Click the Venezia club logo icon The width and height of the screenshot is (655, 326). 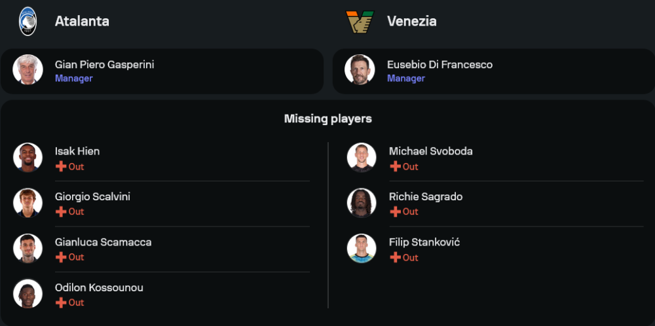point(360,22)
